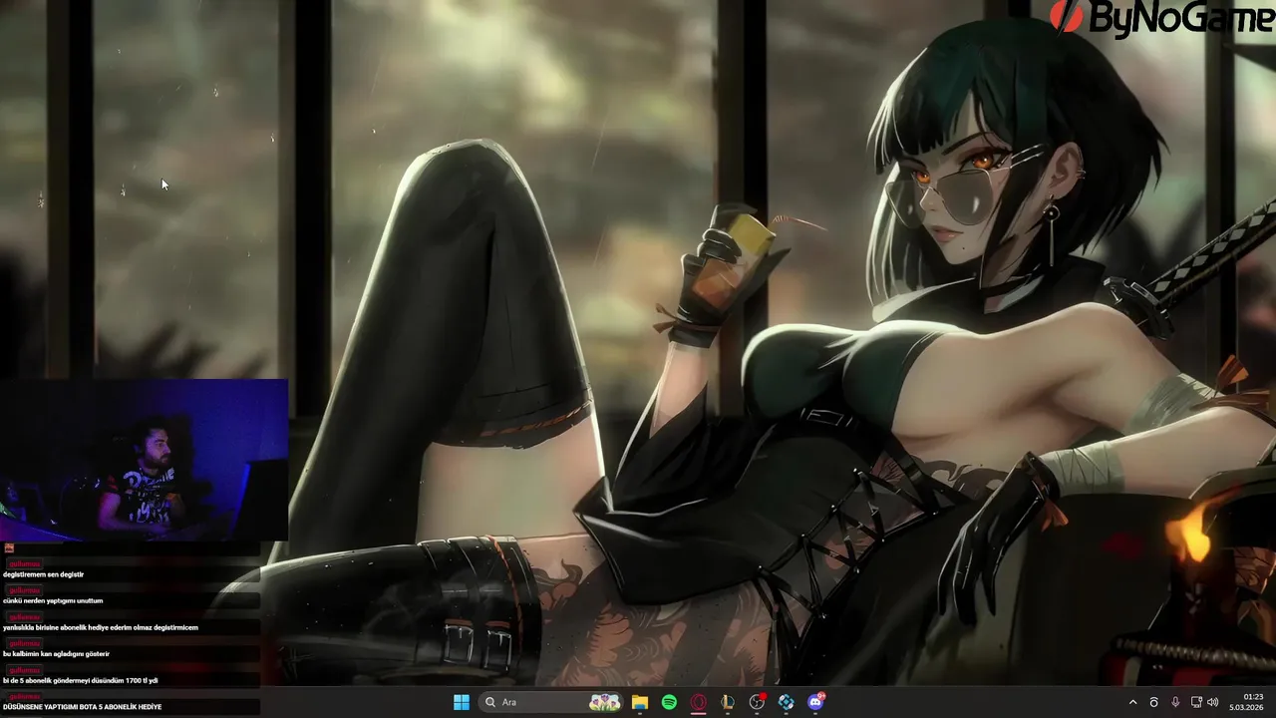The width and height of the screenshot is (1276, 718).
Task: Open Discord from the taskbar
Action: [x=815, y=702]
